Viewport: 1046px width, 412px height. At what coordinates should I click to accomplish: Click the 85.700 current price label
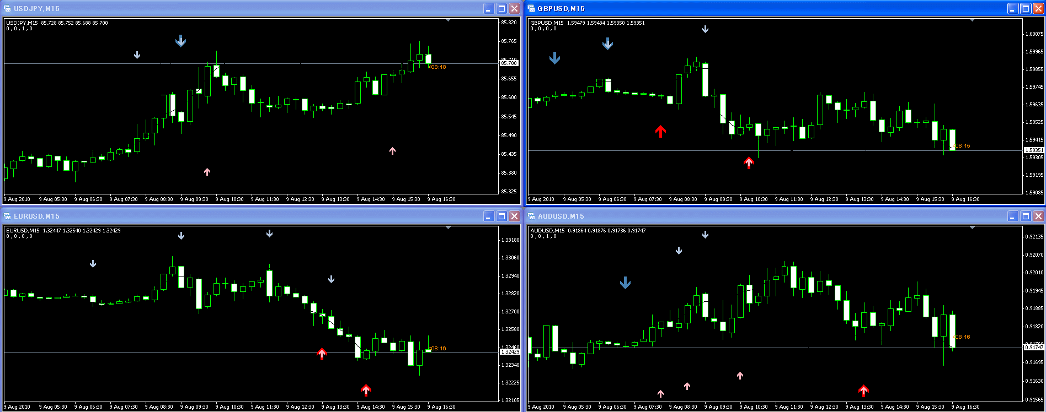tap(509, 63)
